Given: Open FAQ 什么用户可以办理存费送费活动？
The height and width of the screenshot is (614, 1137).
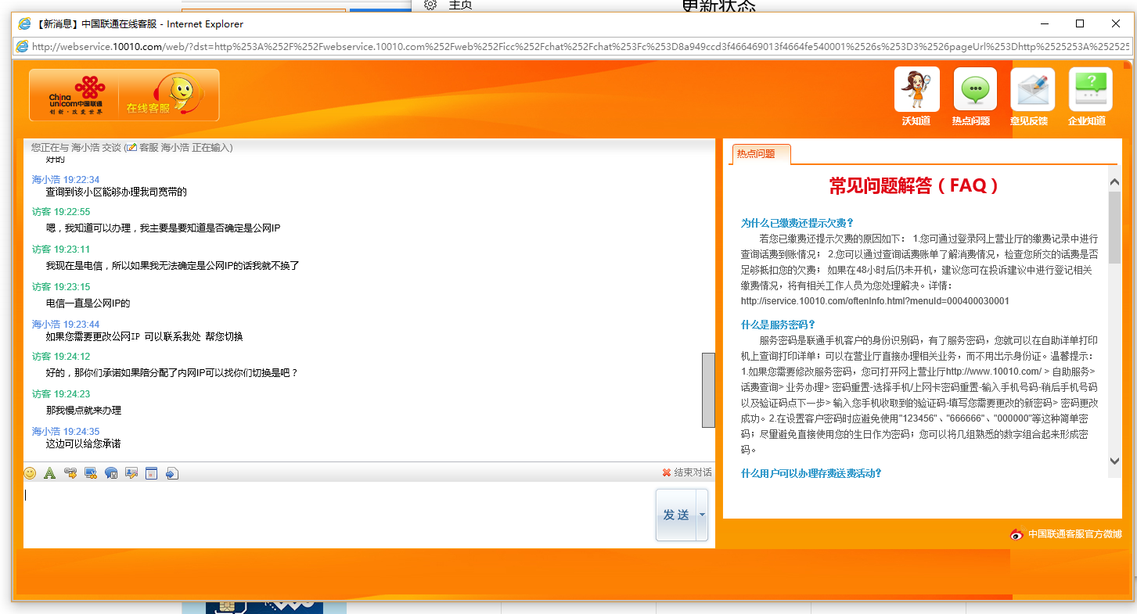Looking at the screenshot, I should (x=811, y=473).
